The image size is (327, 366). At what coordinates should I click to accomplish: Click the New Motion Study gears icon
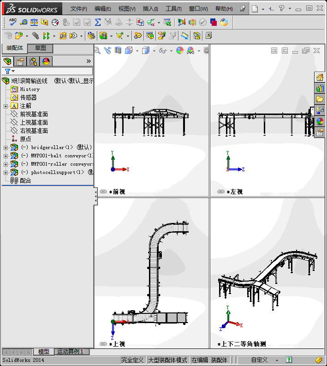(137, 36)
